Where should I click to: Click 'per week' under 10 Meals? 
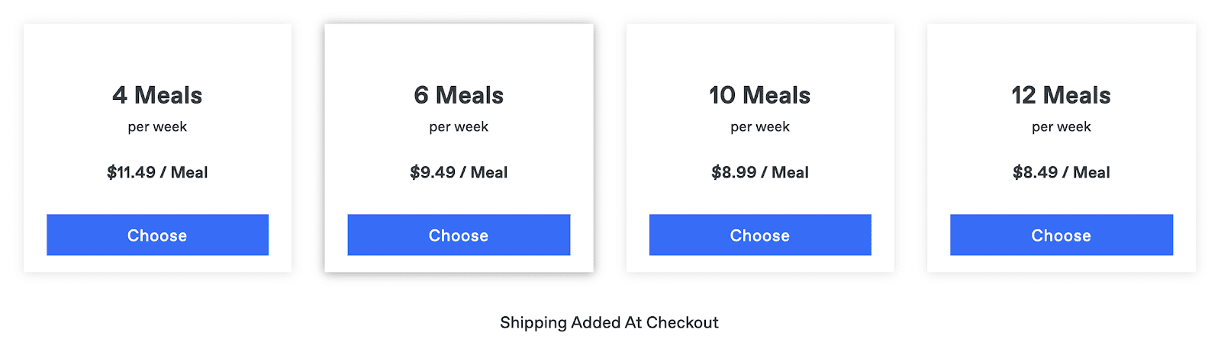point(760,127)
